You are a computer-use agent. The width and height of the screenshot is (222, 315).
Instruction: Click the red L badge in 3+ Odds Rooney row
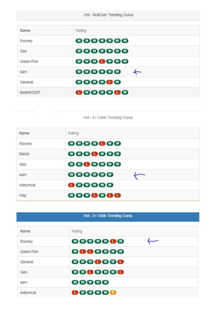tap(113, 241)
